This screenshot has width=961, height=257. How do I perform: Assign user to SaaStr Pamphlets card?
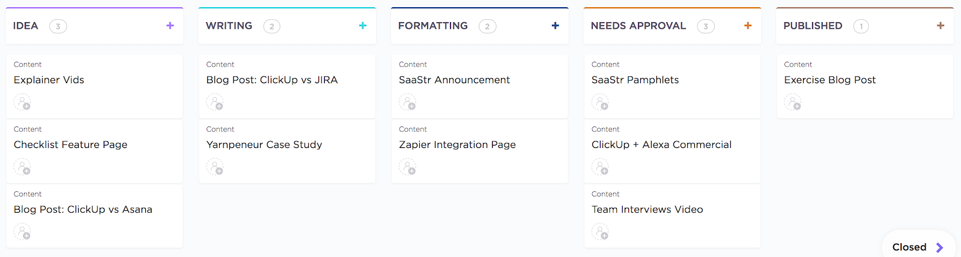(600, 102)
